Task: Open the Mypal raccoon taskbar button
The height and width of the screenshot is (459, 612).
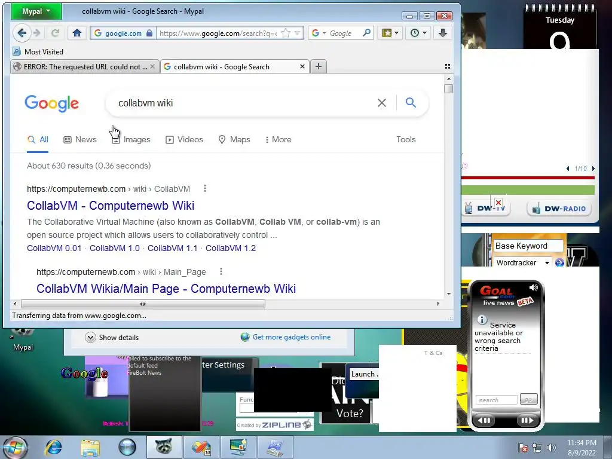Action: [164, 447]
